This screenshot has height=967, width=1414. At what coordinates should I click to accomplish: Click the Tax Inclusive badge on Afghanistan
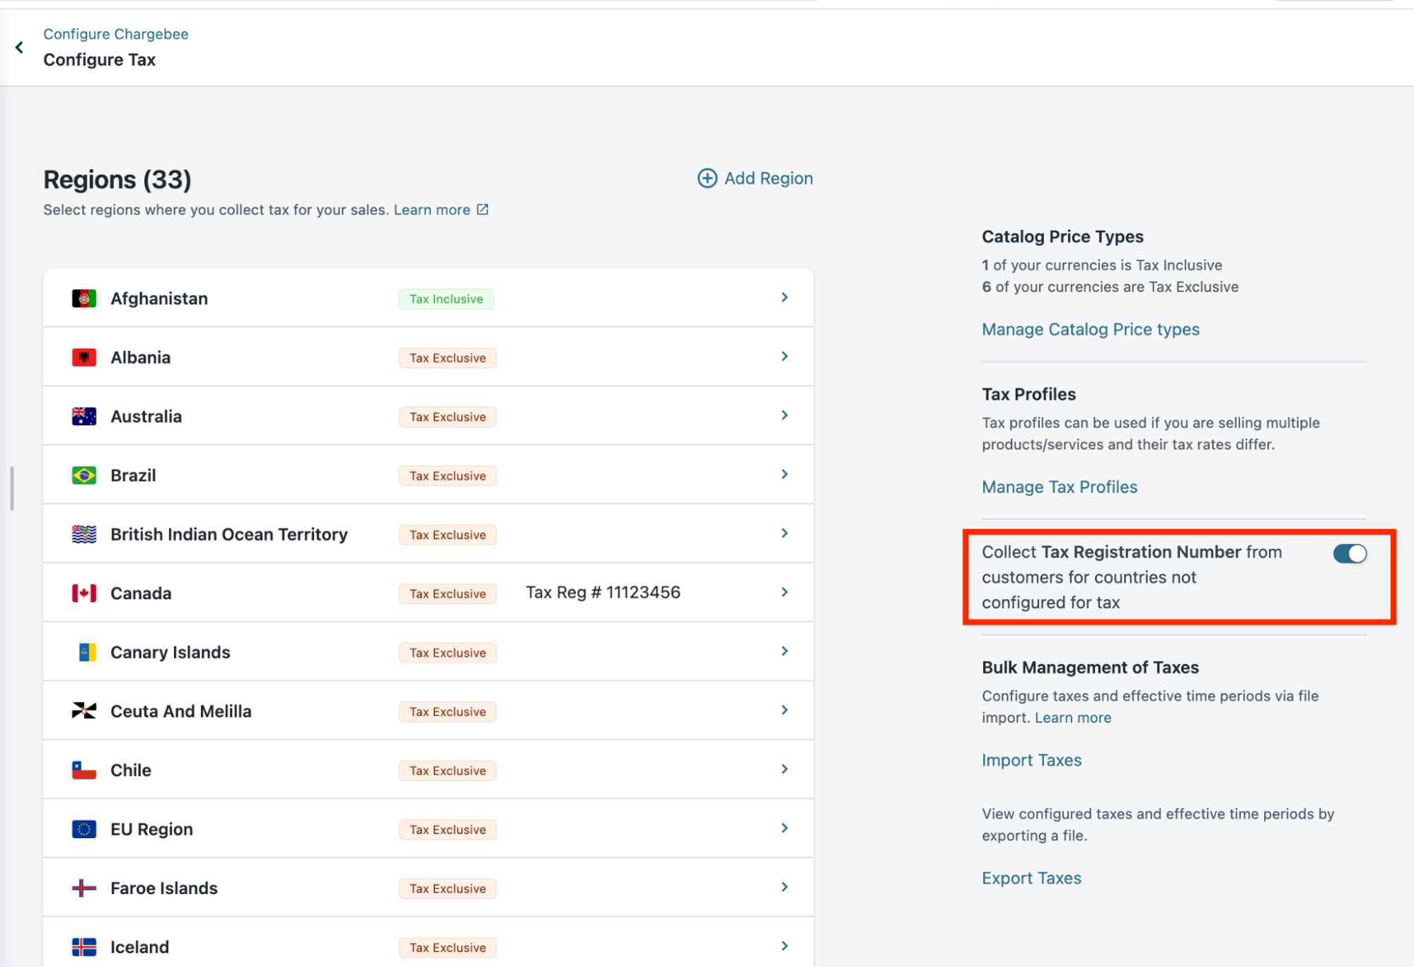point(446,299)
